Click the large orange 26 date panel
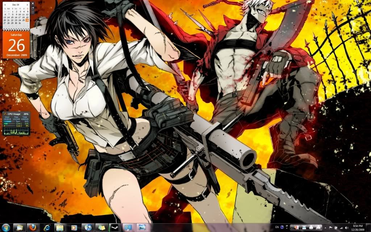 16,45
